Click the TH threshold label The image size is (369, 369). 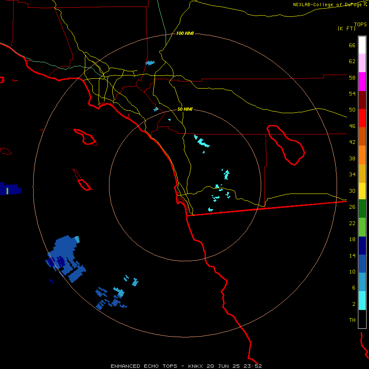pos(352,320)
